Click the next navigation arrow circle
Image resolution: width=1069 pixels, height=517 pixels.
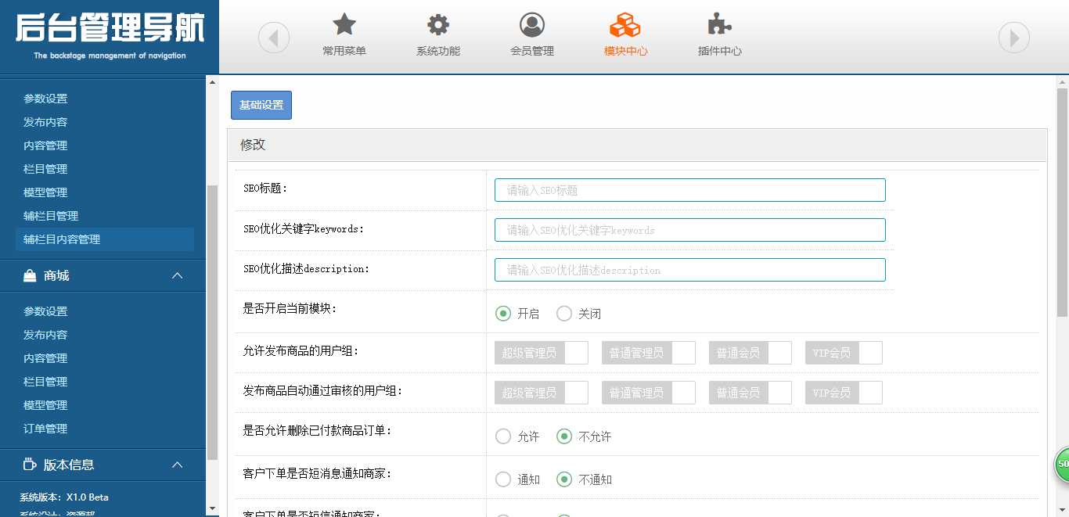pyautogui.click(x=1014, y=38)
